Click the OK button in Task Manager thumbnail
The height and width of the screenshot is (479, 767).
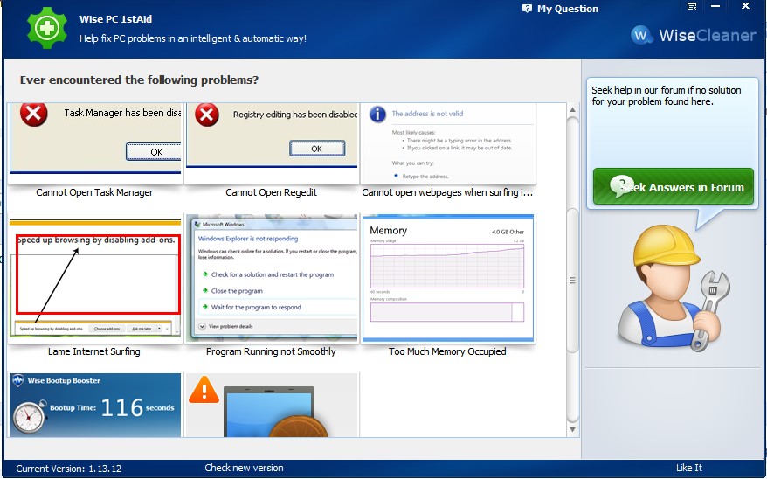pyautogui.click(x=154, y=152)
